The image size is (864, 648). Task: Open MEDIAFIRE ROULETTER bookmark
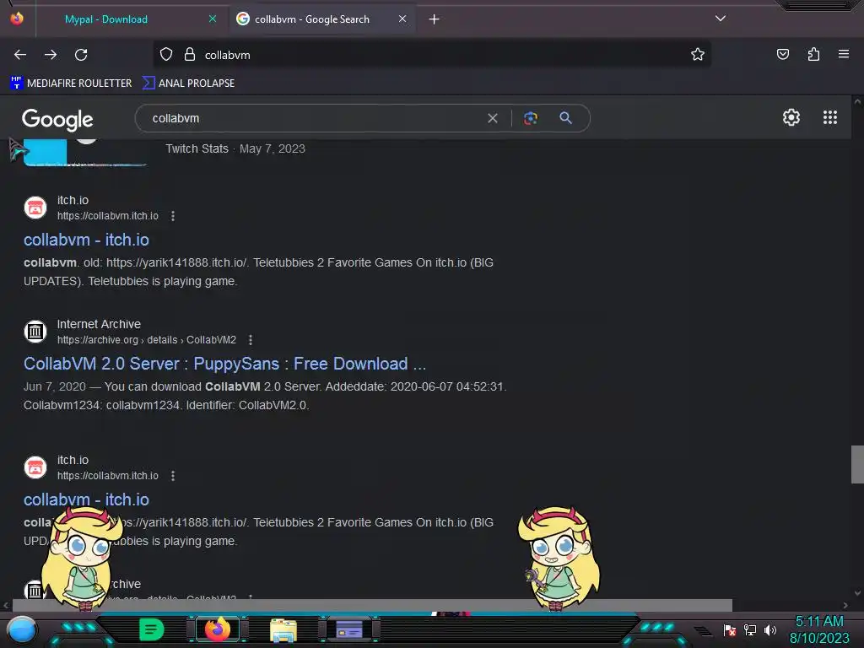pos(71,84)
